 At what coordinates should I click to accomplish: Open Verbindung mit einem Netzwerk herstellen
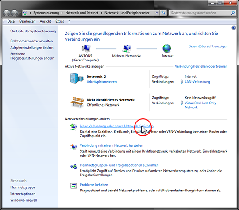[x=112, y=145]
